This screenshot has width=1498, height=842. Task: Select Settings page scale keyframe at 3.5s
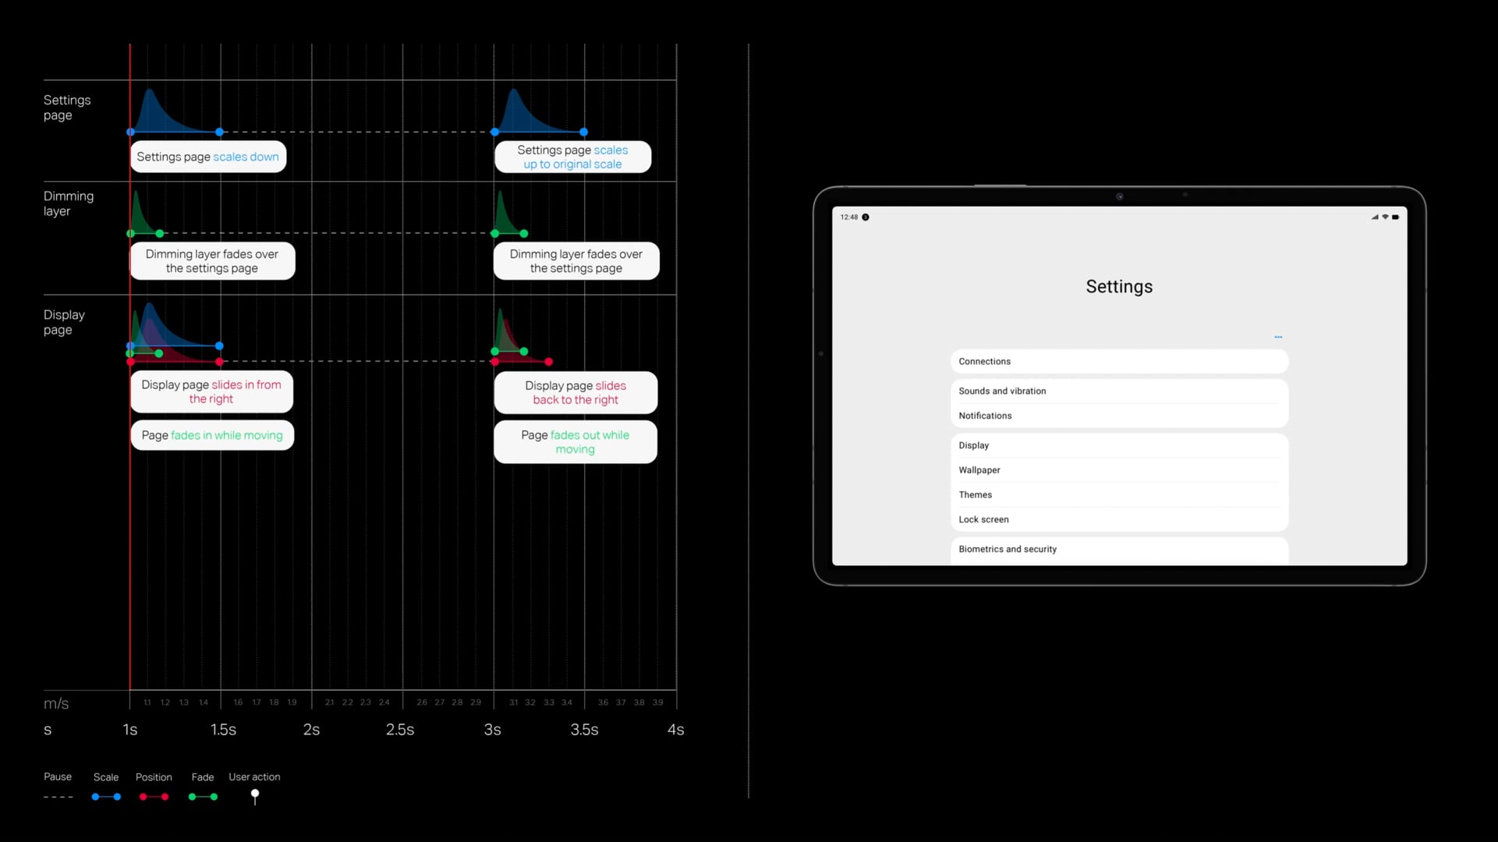point(584,132)
